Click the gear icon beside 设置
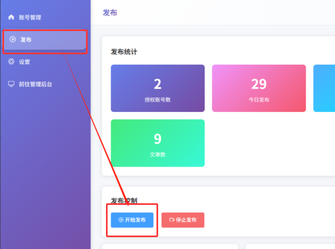The image size is (335, 249). tap(11, 62)
